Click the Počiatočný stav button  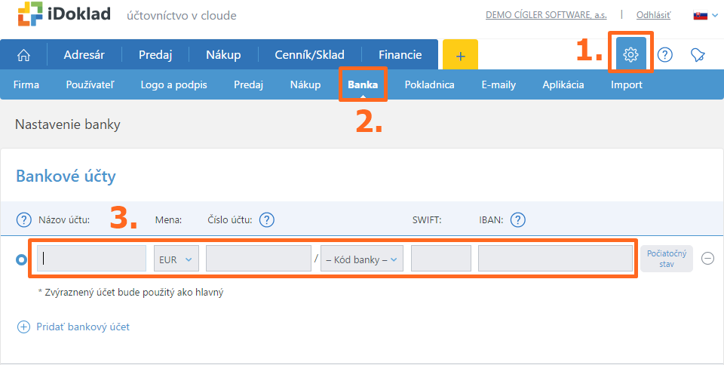666,259
